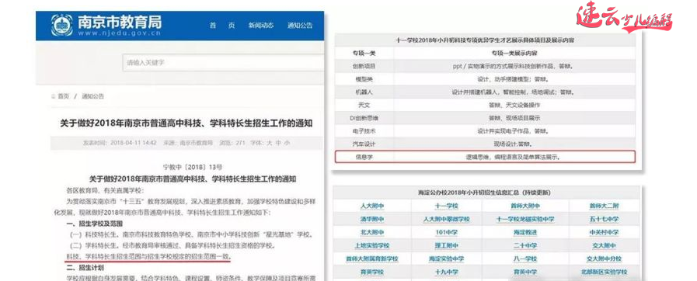
Task: Open the 人大附中 school link
Action: click(371, 206)
